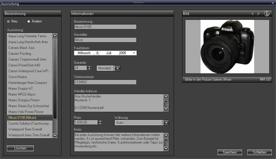Select Suunto Solution in equipment list
This screenshot has width=276, height=159.
(29, 123)
